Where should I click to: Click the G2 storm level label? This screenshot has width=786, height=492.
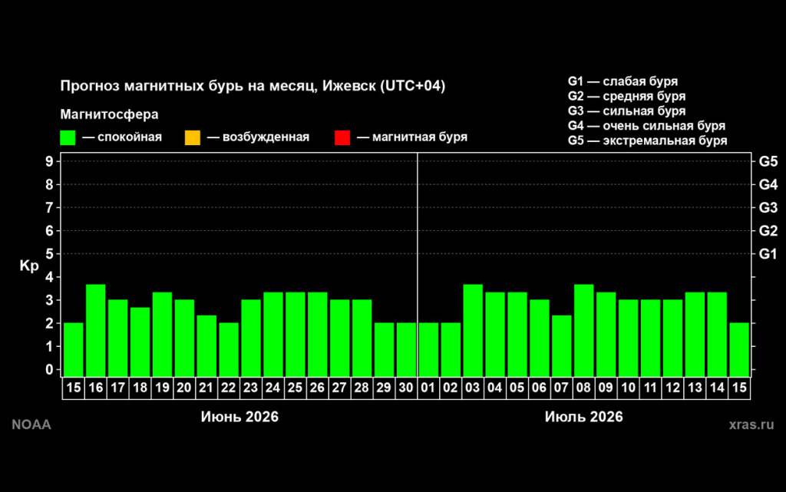[x=768, y=230]
